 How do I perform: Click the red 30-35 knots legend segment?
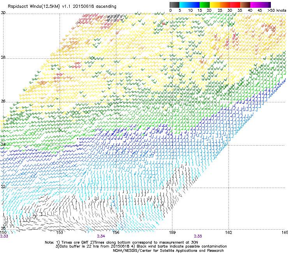pyautogui.click(x=235, y=5)
